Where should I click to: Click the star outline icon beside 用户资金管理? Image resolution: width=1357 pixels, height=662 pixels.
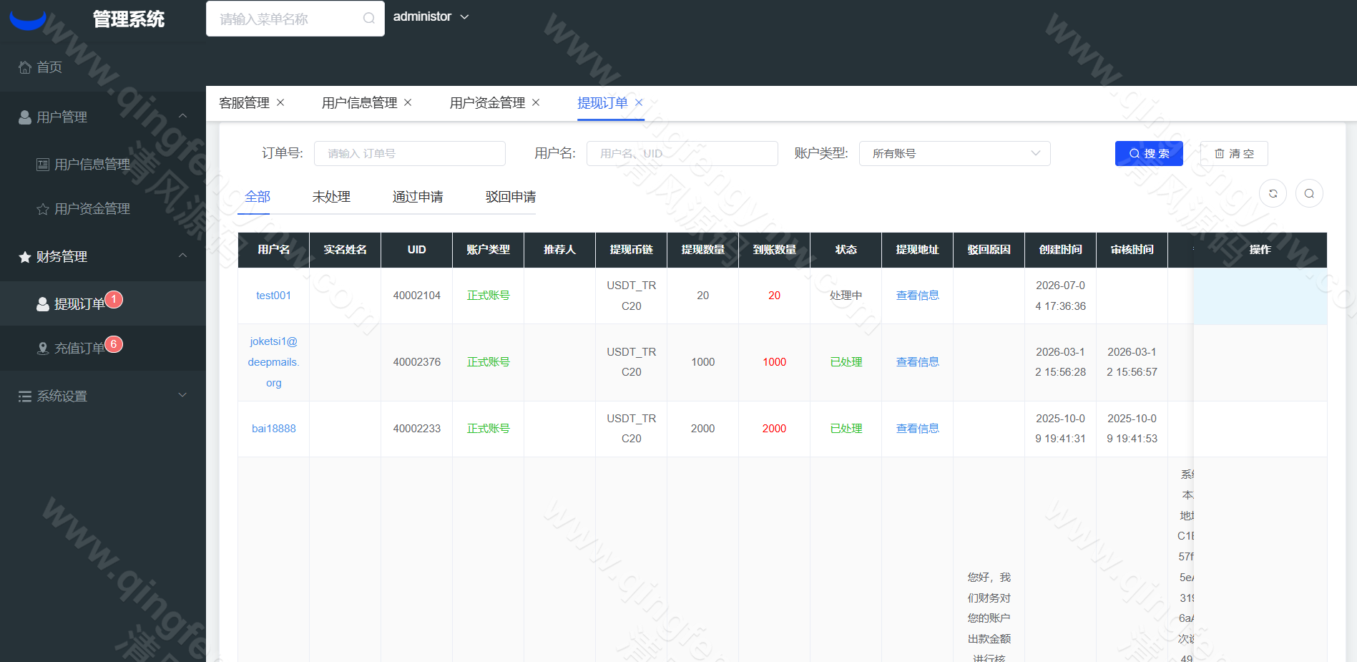(43, 209)
